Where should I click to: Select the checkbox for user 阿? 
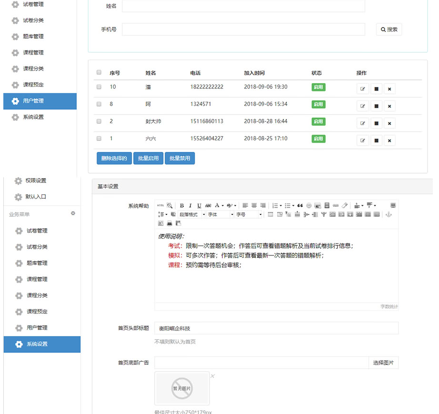click(99, 104)
